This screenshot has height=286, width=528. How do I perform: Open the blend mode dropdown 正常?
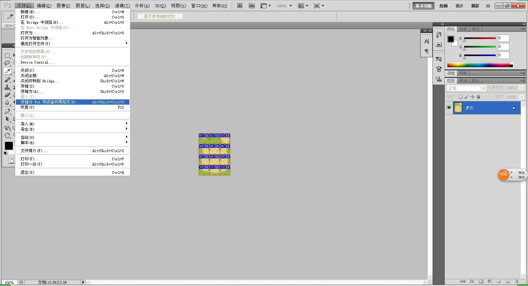click(x=466, y=88)
